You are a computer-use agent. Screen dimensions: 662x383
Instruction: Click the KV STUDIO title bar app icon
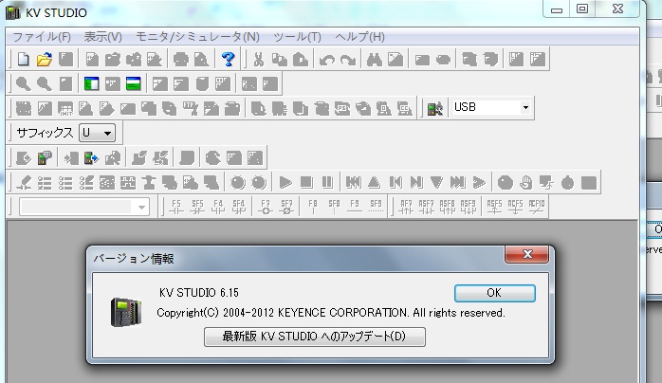coord(12,11)
